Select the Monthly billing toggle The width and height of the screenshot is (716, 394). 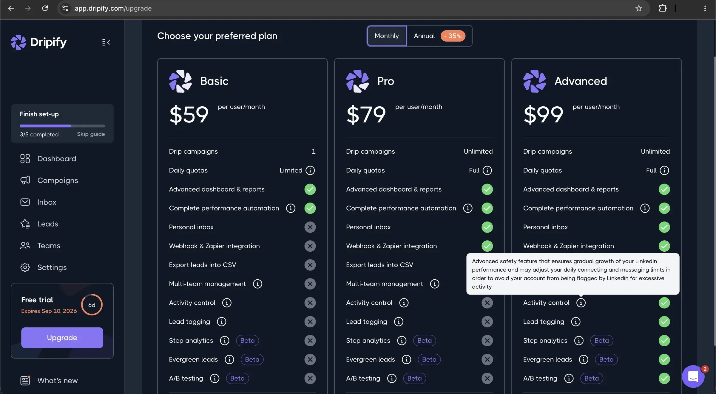click(x=387, y=36)
